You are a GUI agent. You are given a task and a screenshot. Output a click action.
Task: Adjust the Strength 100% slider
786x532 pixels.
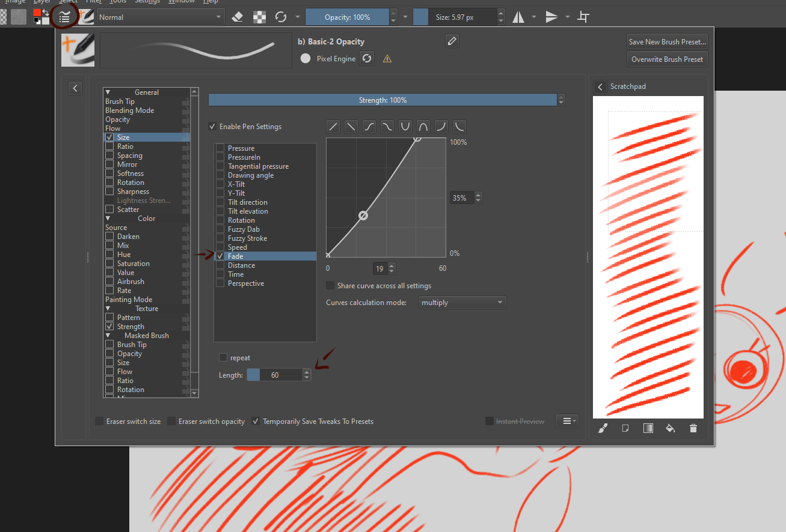click(382, 100)
